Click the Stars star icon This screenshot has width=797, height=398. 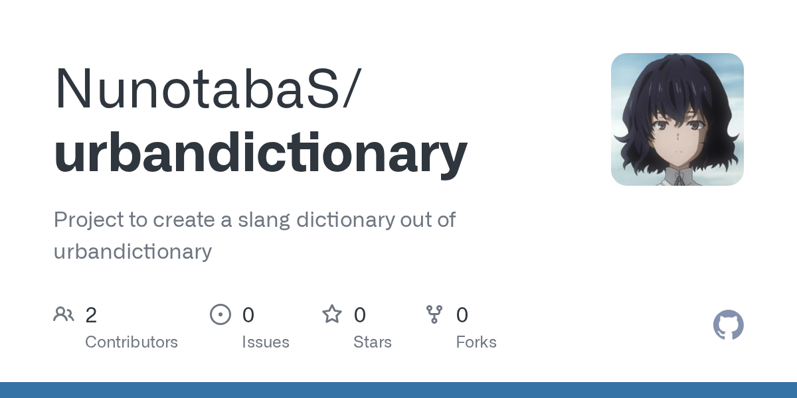coord(332,314)
